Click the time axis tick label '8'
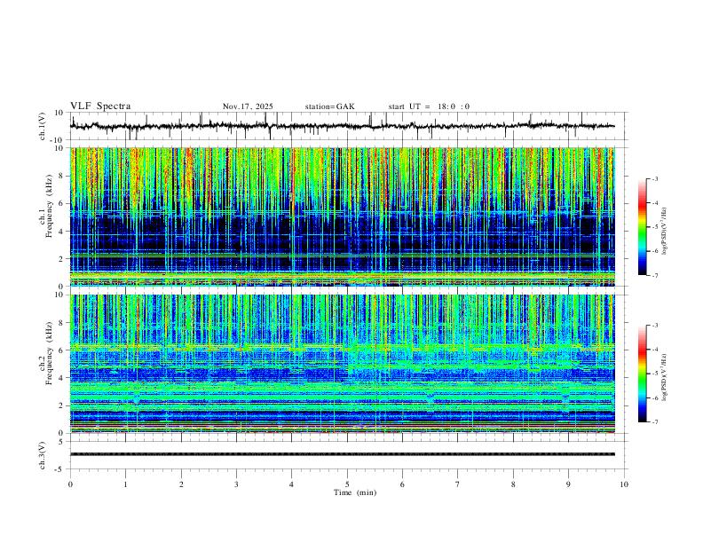703x543 pixels. point(513,484)
